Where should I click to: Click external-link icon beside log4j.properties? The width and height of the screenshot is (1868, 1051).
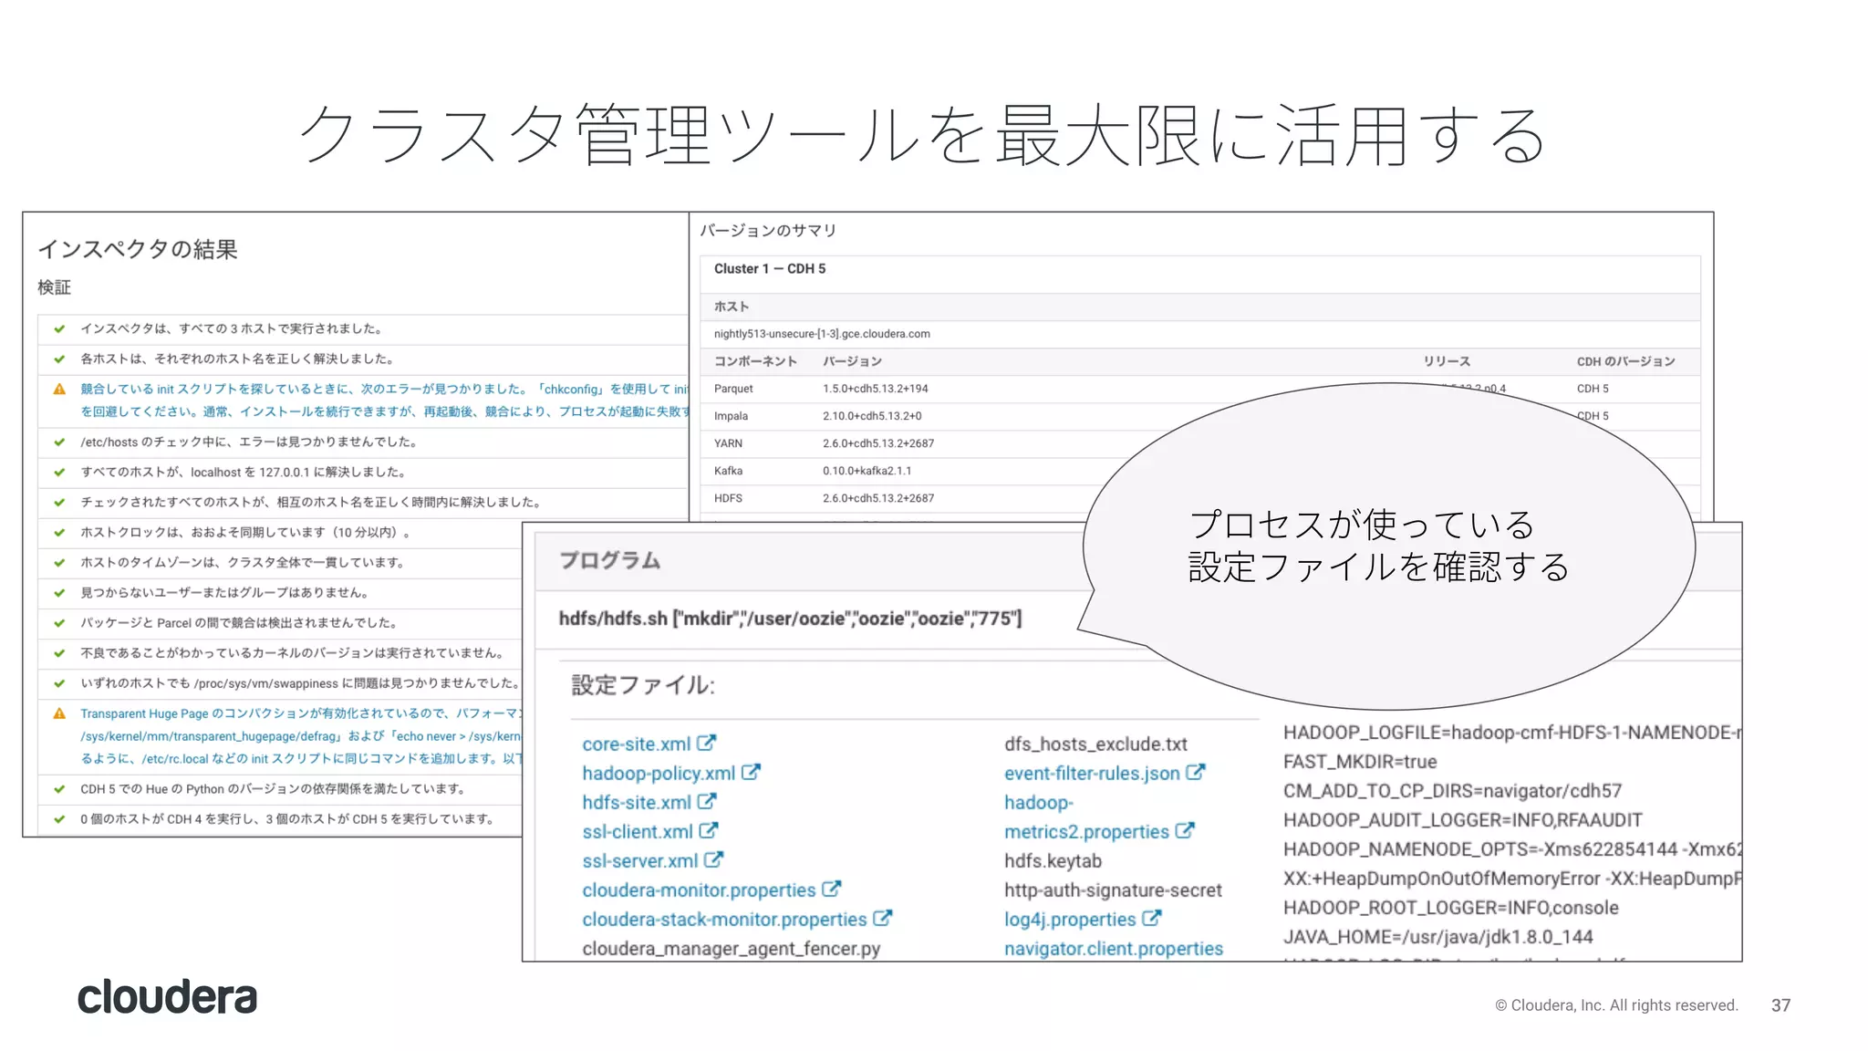coord(1152,918)
